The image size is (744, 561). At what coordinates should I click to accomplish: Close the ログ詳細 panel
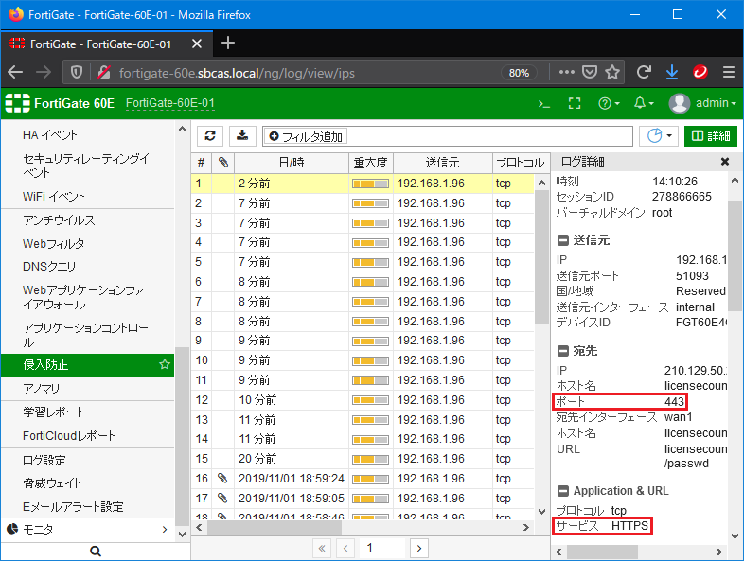[x=724, y=162]
